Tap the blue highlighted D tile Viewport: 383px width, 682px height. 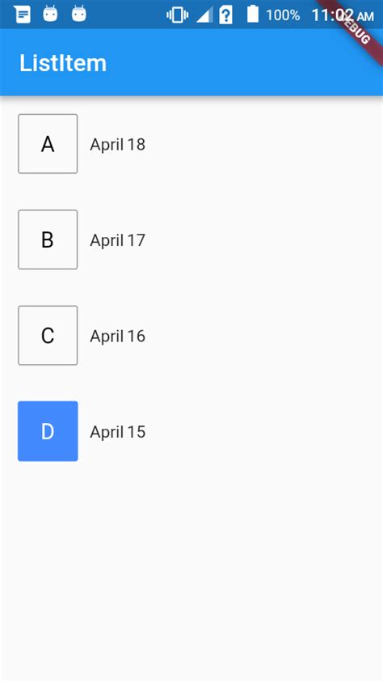pos(48,431)
